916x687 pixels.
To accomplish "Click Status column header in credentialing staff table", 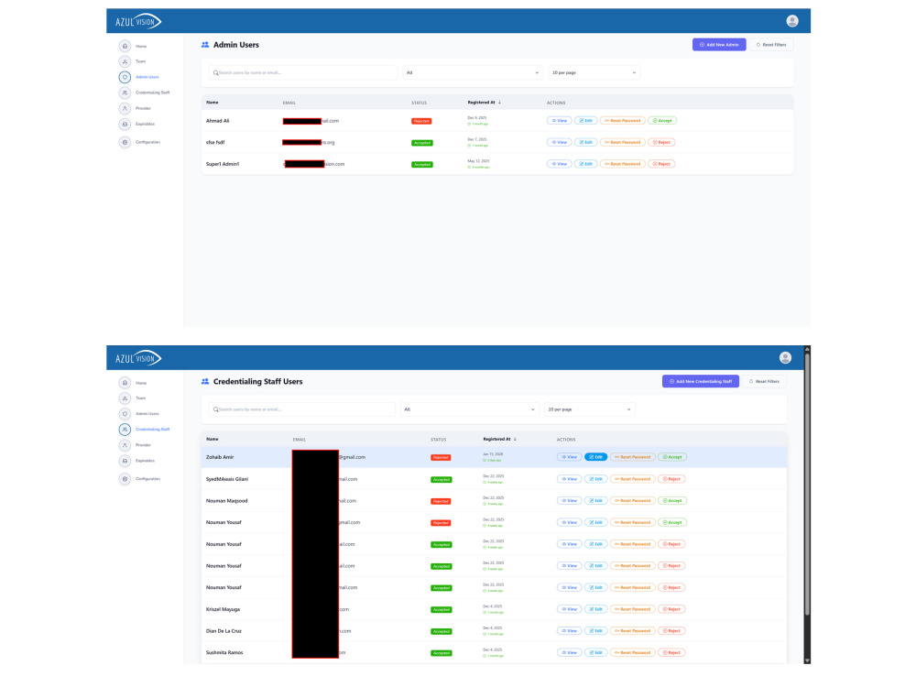I will [438, 440].
